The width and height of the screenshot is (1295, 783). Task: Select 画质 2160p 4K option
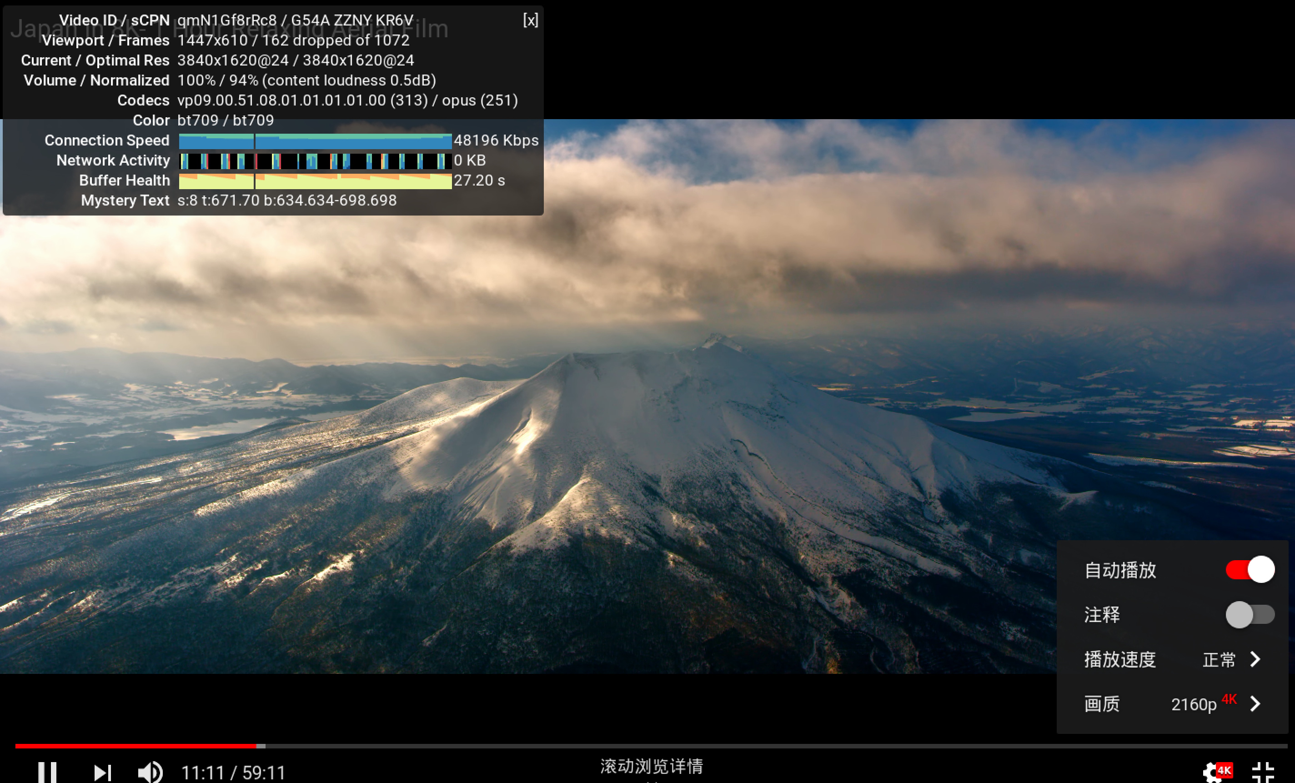click(x=1168, y=703)
